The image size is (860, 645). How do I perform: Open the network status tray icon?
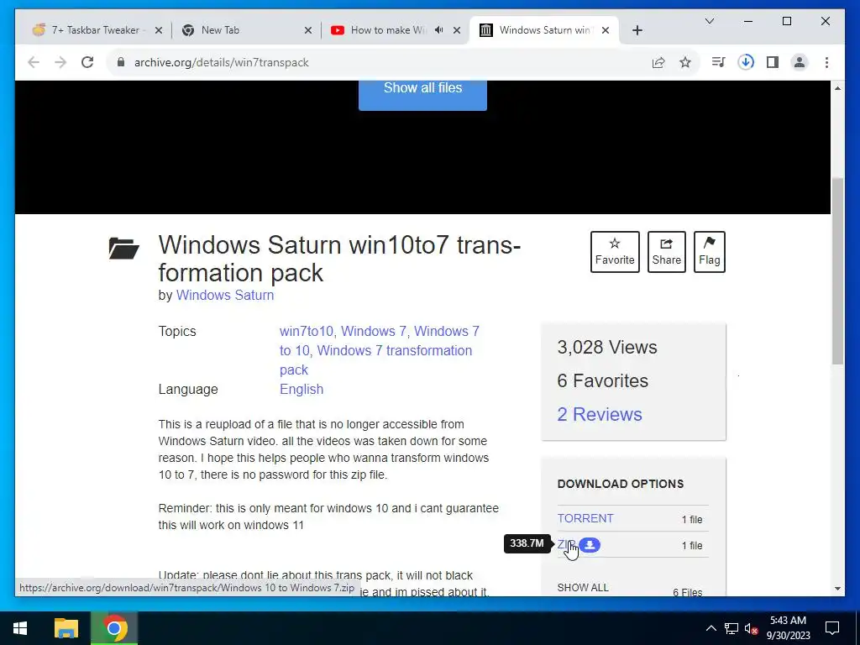click(732, 628)
